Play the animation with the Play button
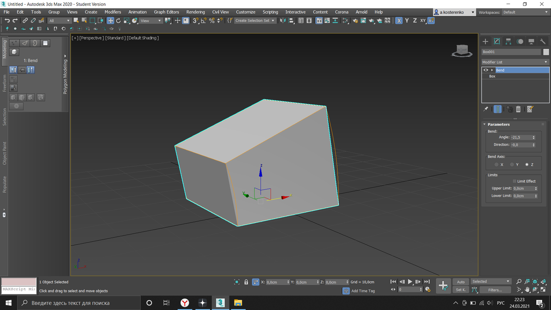The height and width of the screenshot is (310, 551). click(410, 282)
